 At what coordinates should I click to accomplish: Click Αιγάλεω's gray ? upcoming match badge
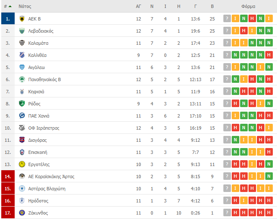point(227,67)
